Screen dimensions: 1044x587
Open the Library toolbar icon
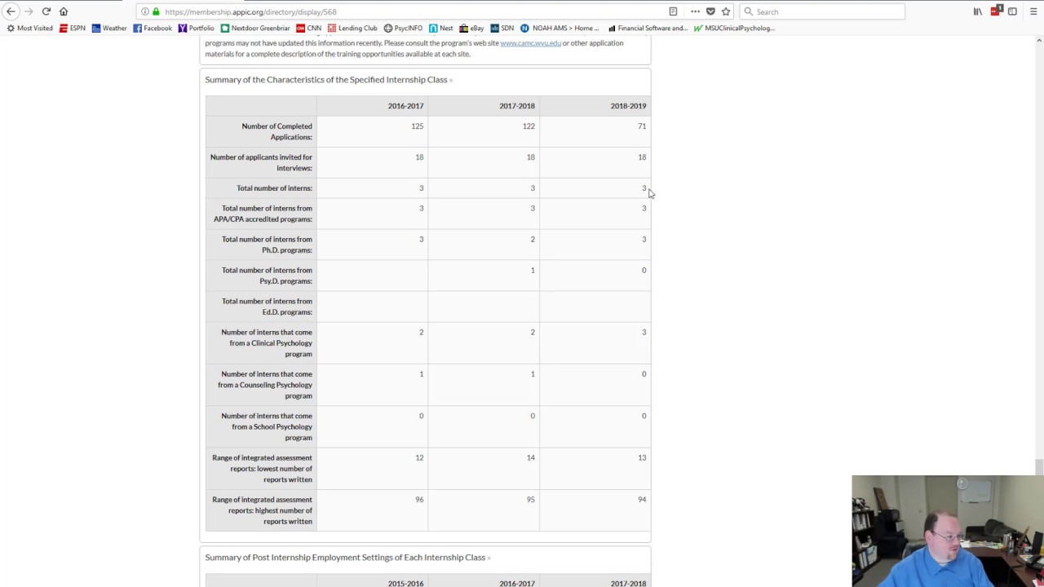point(977,11)
